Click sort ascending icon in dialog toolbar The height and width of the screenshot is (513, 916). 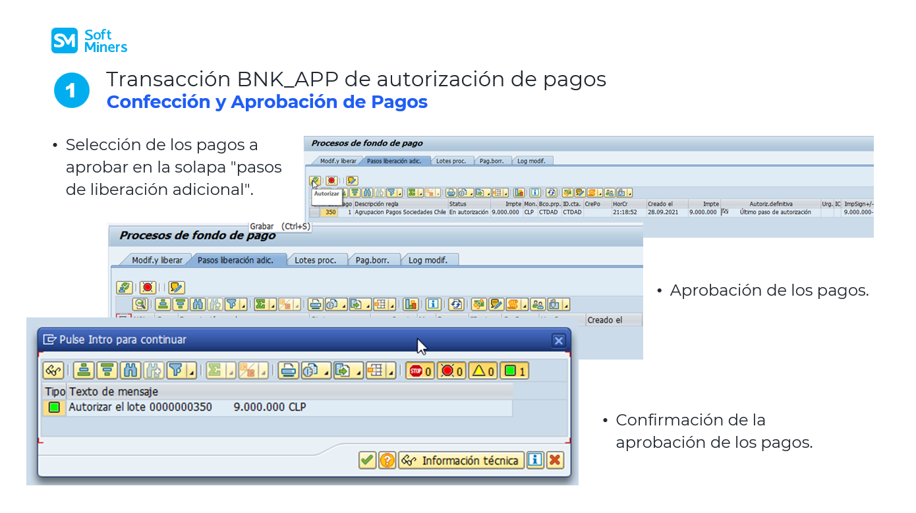(84, 371)
